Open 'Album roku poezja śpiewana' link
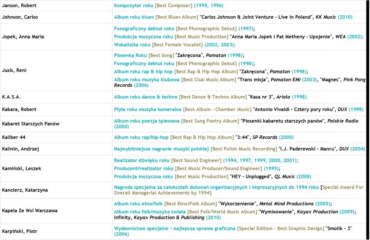The width and height of the screenshot is (370, 240). 147,121
